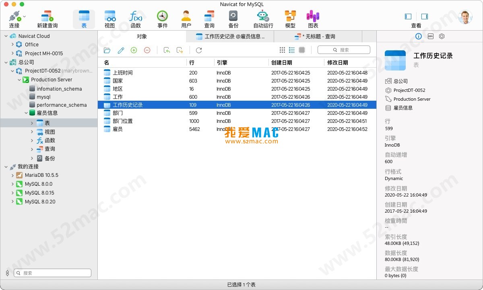Open the 自动运行 scheduler
The height and width of the screenshot is (290, 483).
click(x=262, y=17)
